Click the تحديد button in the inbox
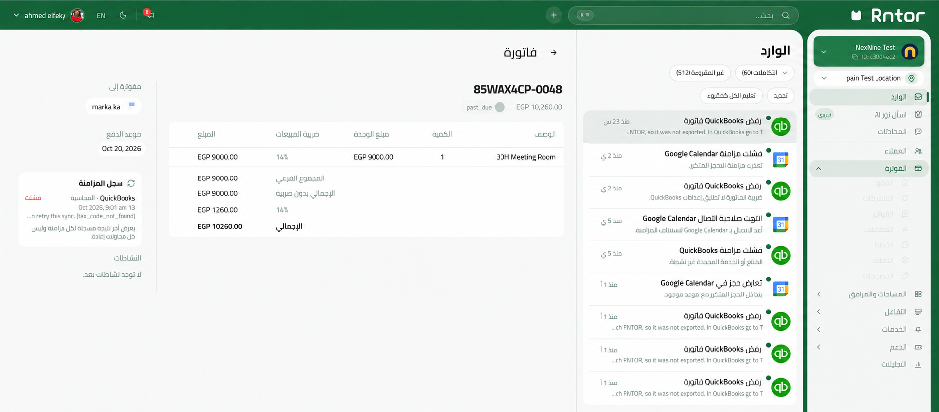This screenshot has width=939, height=412. click(781, 96)
